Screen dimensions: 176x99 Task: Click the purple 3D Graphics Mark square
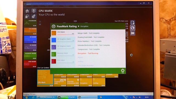pyautogui.click(x=54, y=47)
